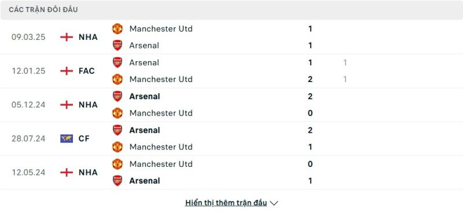
Task: Click Các trận đối đầu section header
Action: click(43, 10)
